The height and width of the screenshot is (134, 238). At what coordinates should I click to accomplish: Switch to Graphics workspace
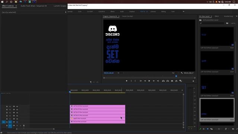pos(132,12)
